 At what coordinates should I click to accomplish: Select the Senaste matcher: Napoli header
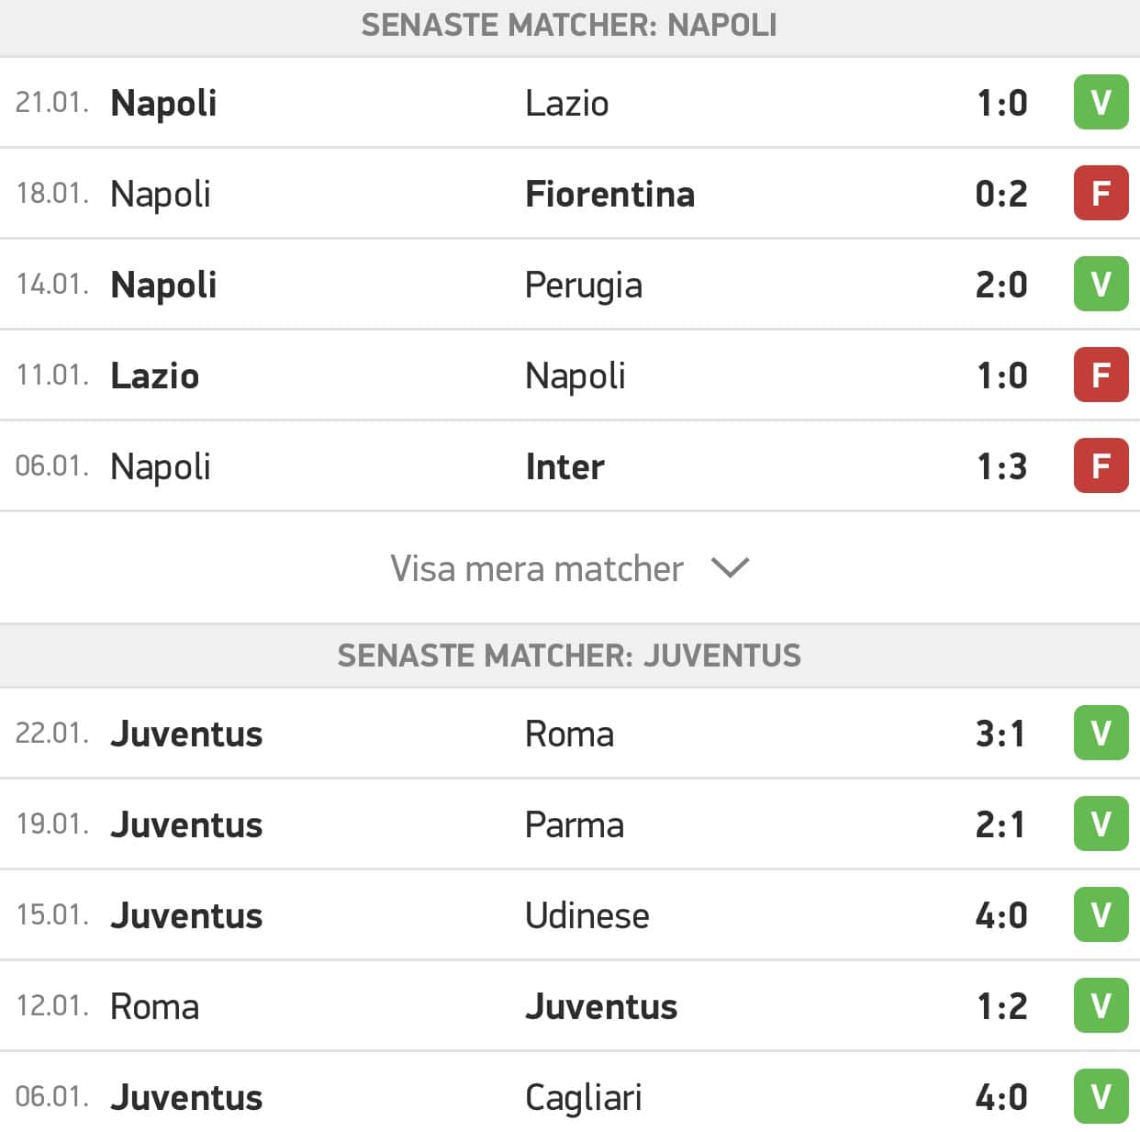[x=570, y=26]
